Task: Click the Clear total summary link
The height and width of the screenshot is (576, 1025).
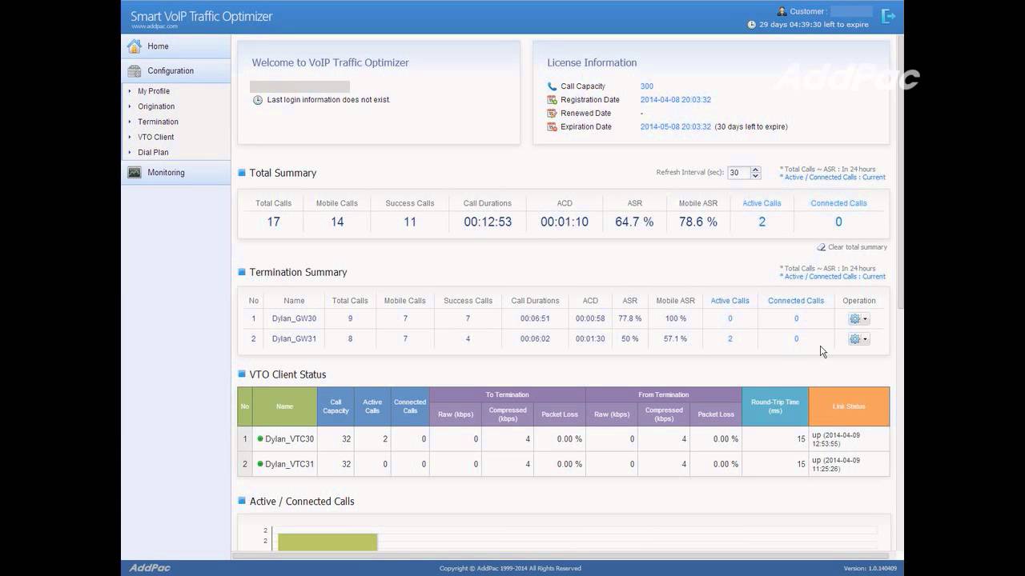Action: tap(857, 247)
